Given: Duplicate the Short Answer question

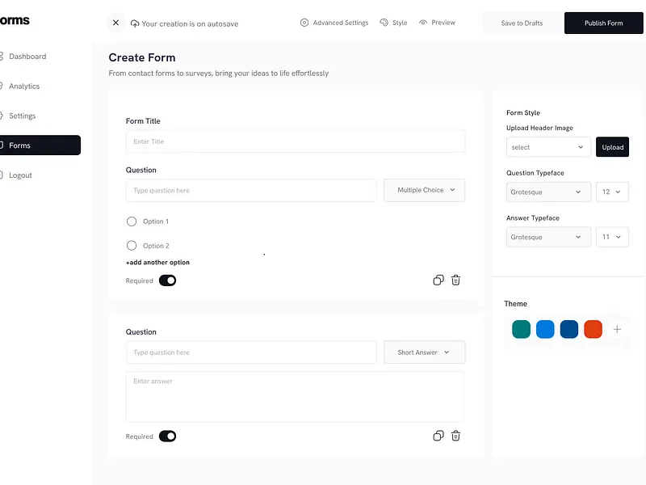Looking at the screenshot, I should [x=438, y=435].
